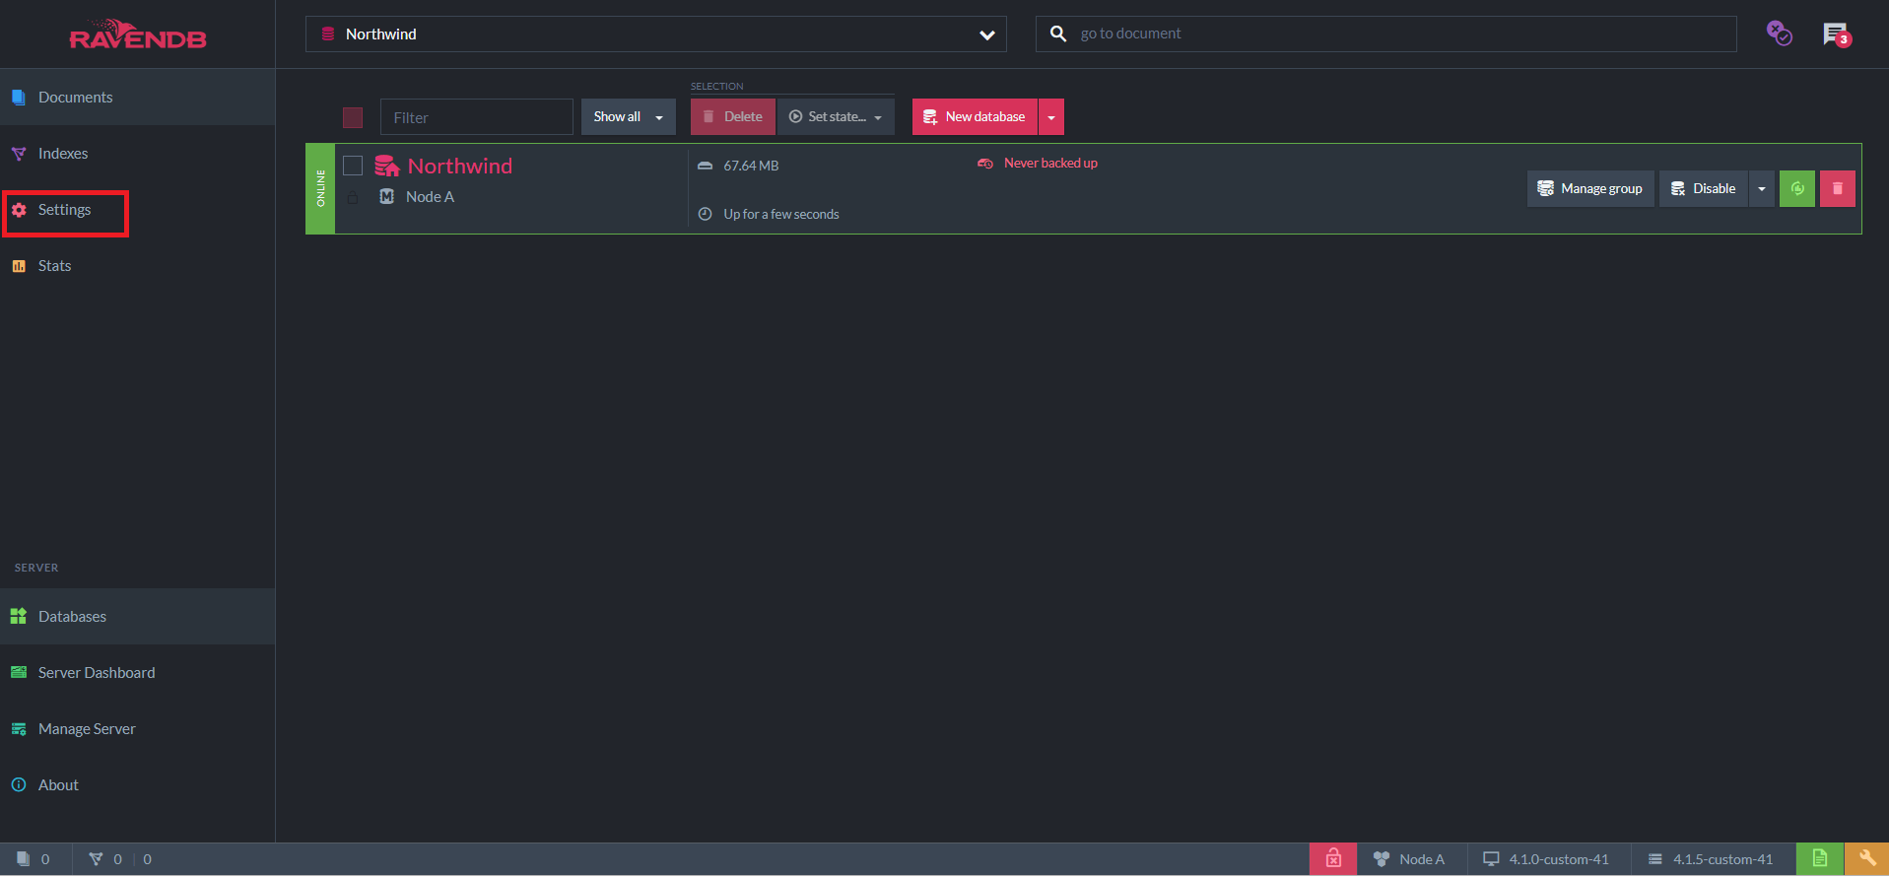Click the Indexes sidebar icon
Screen dimensions: 1889x877
(x=19, y=153)
